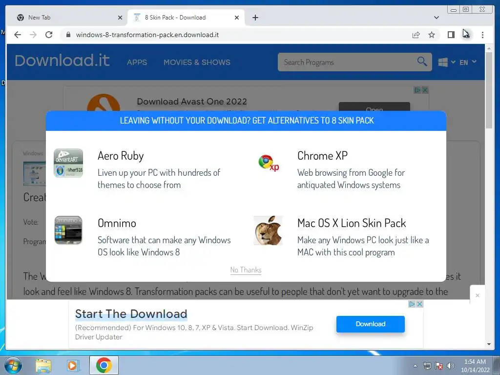Open the Chrome XP alternative title
The height and width of the screenshot is (375, 500).
322,156
